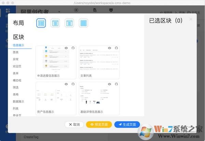Select the 表单 block category
Image resolution: width=205 pixels, height=141 pixels.
click(16, 73)
